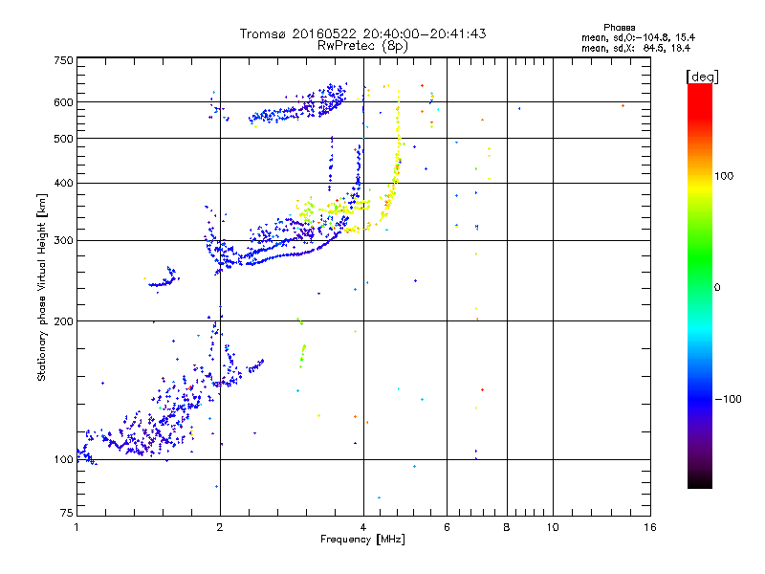Image resolution: width=765 pixels, height=574 pixels.
Task: Click the y-axis tick label '75'
Action: point(67,513)
